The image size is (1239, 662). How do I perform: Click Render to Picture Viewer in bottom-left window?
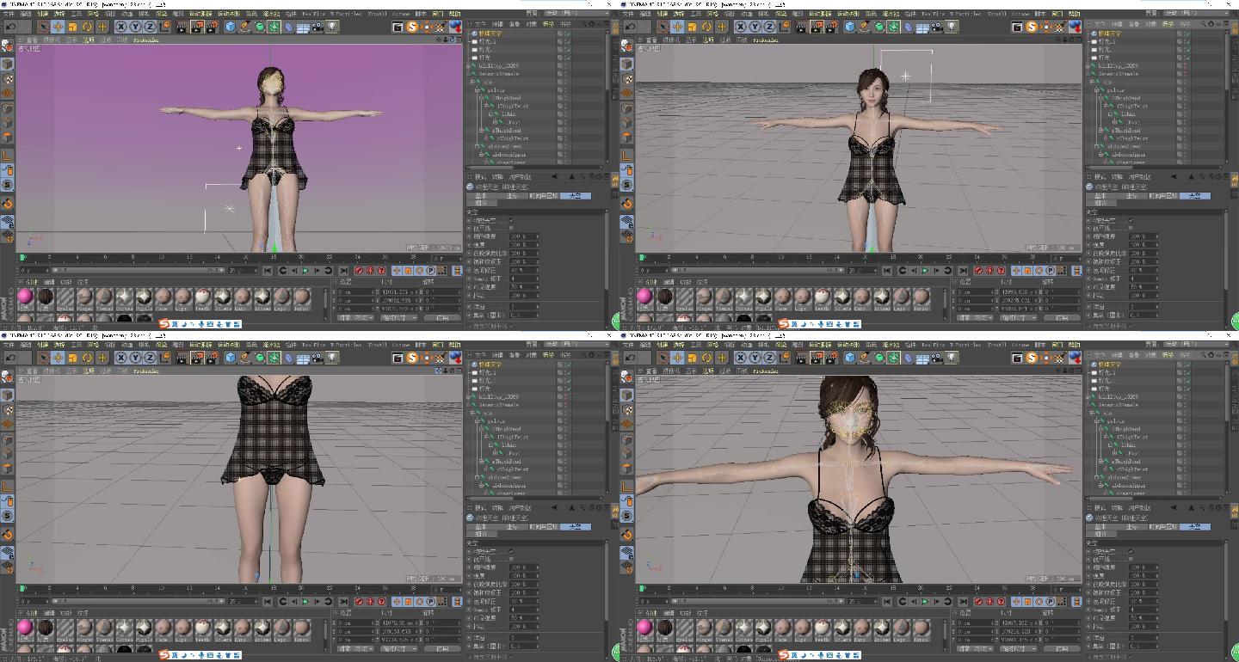click(197, 358)
